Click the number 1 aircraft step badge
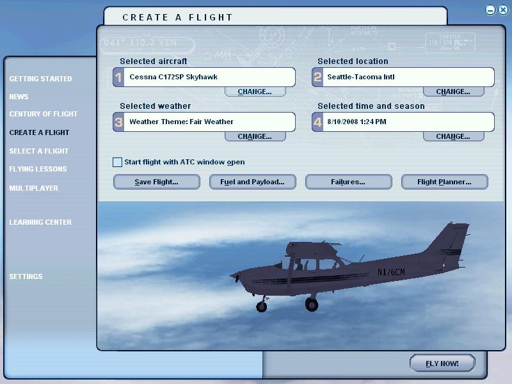This screenshot has width=512, height=384. 118,77
